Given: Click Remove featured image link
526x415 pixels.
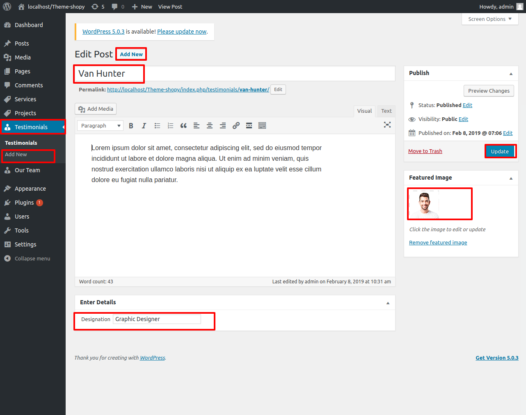Looking at the screenshot, I should pos(438,243).
